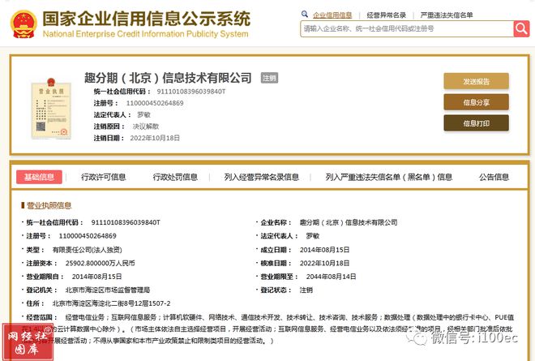Screen dimensions: 535x361
Task: Click the 登记机关 value 北京市海淀区市场监督管理局
Action: (x=108, y=290)
